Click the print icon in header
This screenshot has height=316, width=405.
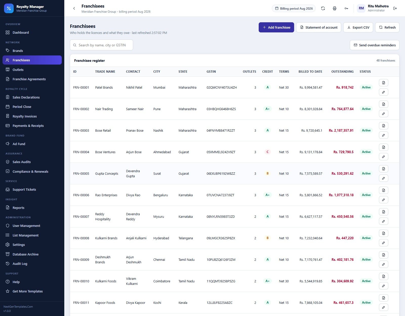335,8
